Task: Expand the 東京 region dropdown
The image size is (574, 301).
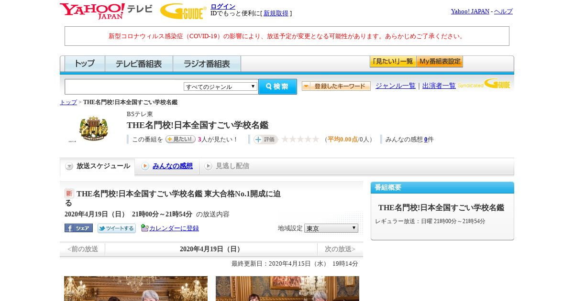Action: coord(331,228)
